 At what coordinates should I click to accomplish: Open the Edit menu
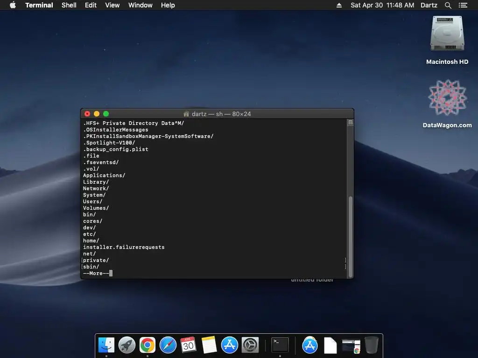click(x=91, y=5)
